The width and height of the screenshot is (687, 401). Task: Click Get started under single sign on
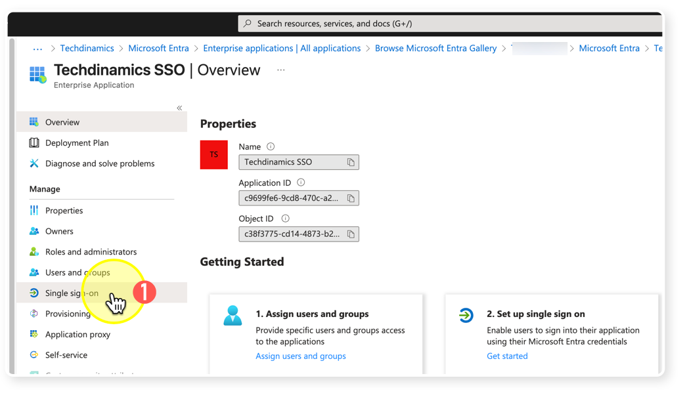point(507,356)
